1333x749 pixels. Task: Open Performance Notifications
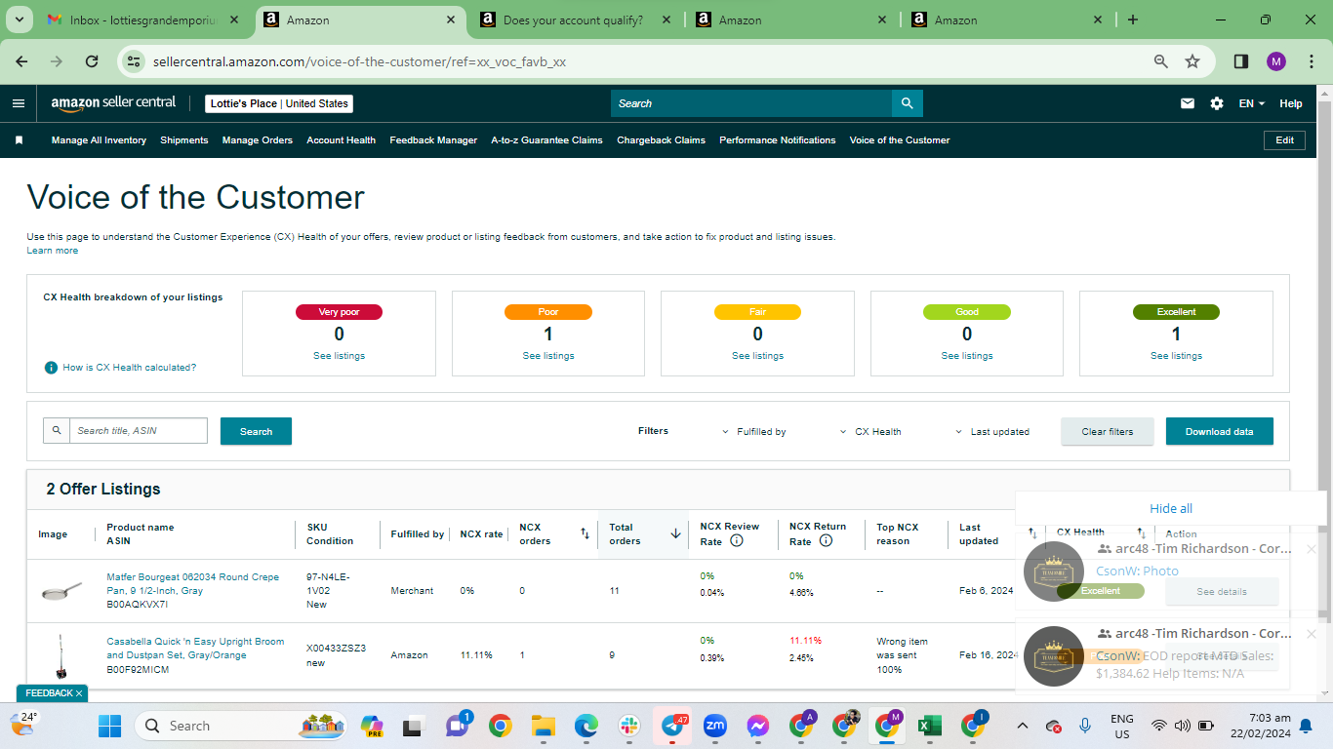778,140
